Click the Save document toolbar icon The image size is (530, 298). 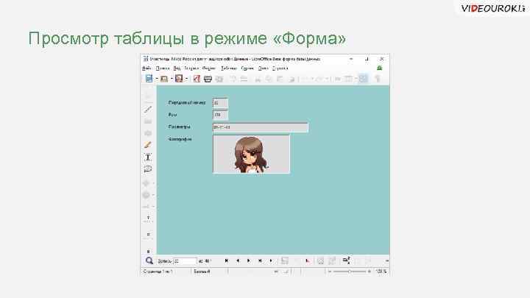(179, 79)
